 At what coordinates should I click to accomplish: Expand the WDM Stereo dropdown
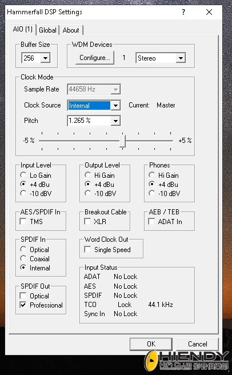tap(181, 58)
